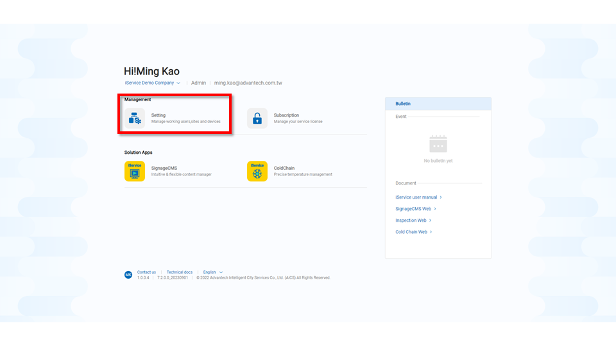The width and height of the screenshot is (616, 346).
Task: Open the Setting management icon
Action: pyautogui.click(x=135, y=118)
